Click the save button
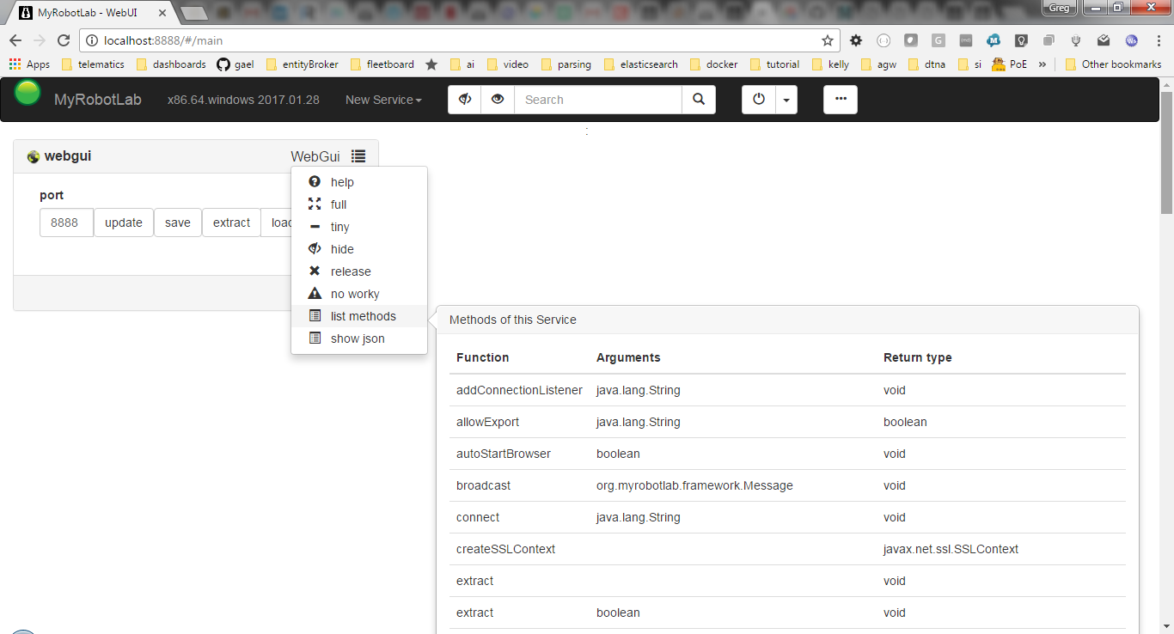The width and height of the screenshot is (1174, 634). (178, 223)
